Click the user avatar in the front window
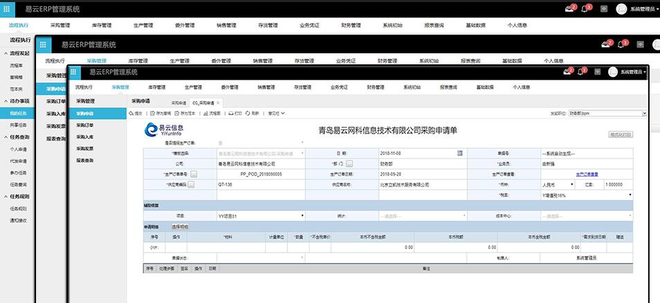Viewport: 660px width, 303px height. (x=613, y=72)
